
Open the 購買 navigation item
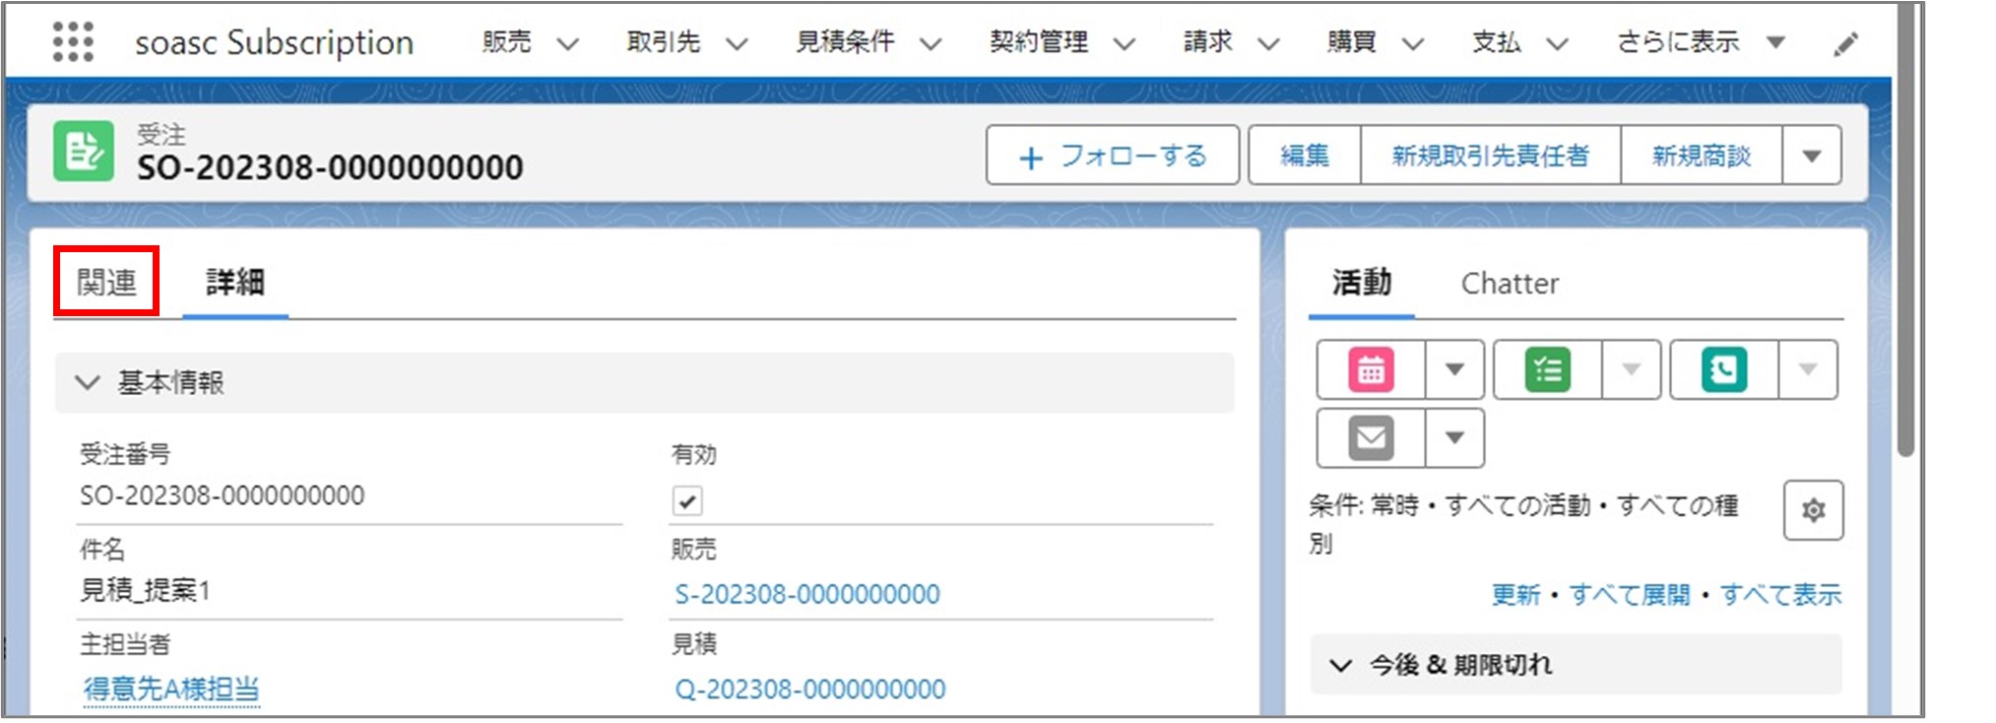pos(1351,42)
